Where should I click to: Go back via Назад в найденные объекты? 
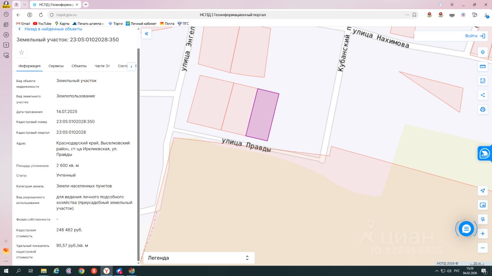coord(50,29)
